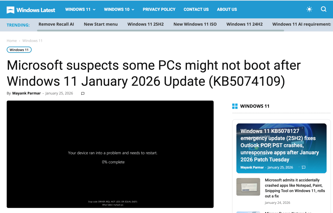
Task: Click the Windows 11 sidebar logo icon
Action: [x=235, y=106]
